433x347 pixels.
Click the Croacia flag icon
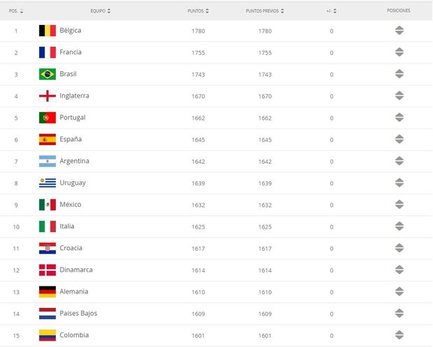47,248
